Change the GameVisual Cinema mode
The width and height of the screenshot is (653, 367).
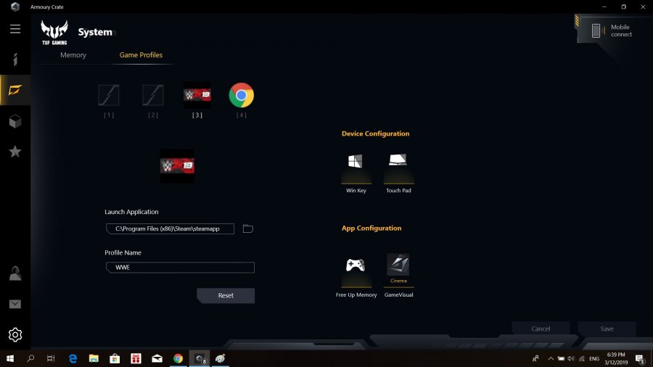[398, 271]
